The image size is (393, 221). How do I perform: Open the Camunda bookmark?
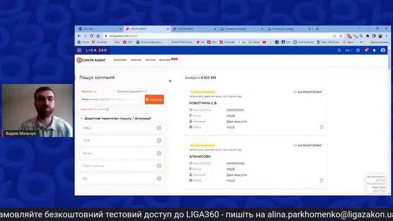tap(227, 42)
